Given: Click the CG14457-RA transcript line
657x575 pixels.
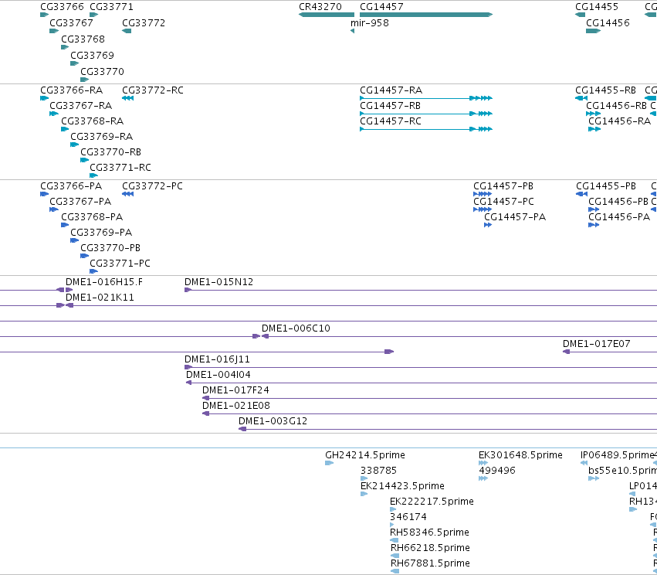Looking at the screenshot, I should coord(426,99).
